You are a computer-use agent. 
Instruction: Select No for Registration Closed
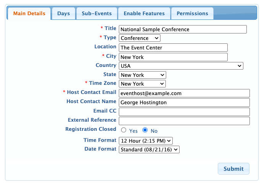[x=145, y=130]
